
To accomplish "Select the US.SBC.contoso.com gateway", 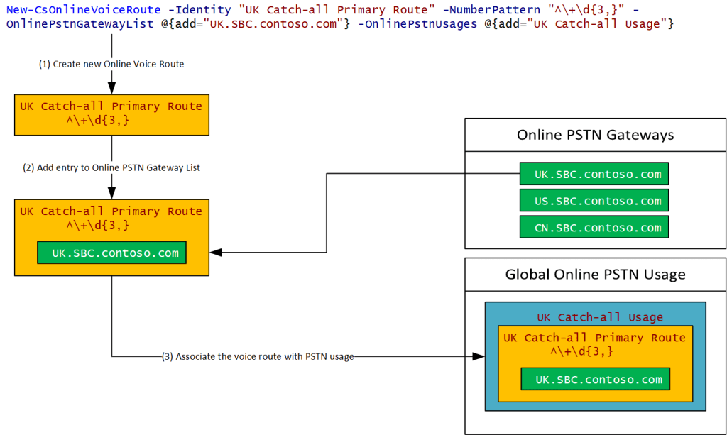I will [x=594, y=201].
